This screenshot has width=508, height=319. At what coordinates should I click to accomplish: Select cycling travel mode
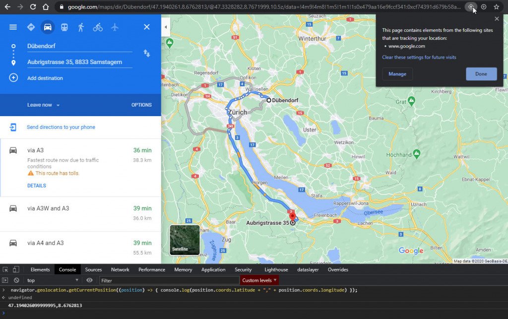98,27
